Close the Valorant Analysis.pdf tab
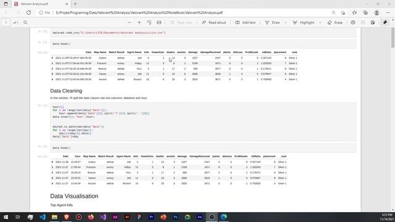395x222 pixels. (67, 4)
